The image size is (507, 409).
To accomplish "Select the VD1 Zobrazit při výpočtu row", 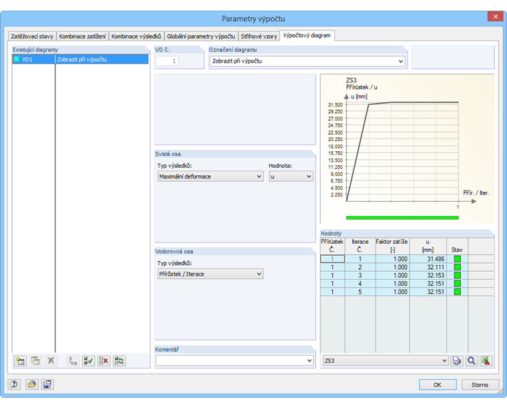I will tap(80, 59).
